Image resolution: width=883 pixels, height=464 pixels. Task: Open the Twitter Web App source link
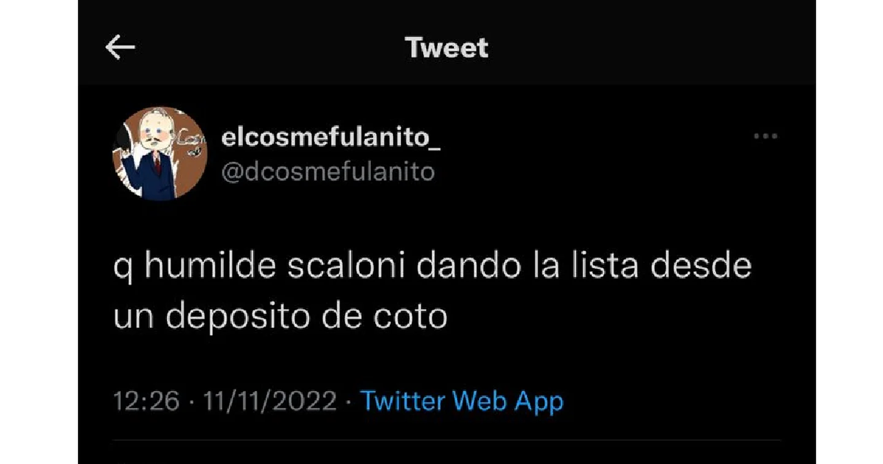tap(461, 401)
